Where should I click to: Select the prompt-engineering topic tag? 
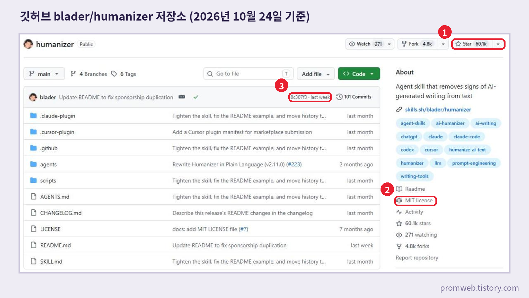point(474,163)
